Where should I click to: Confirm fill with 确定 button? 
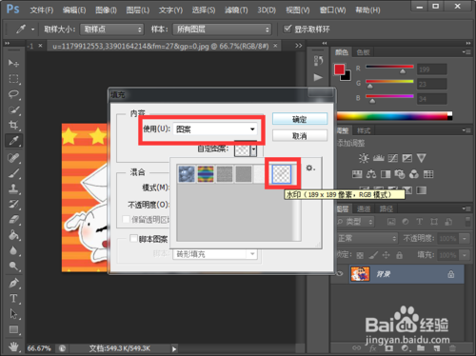pos(300,119)
